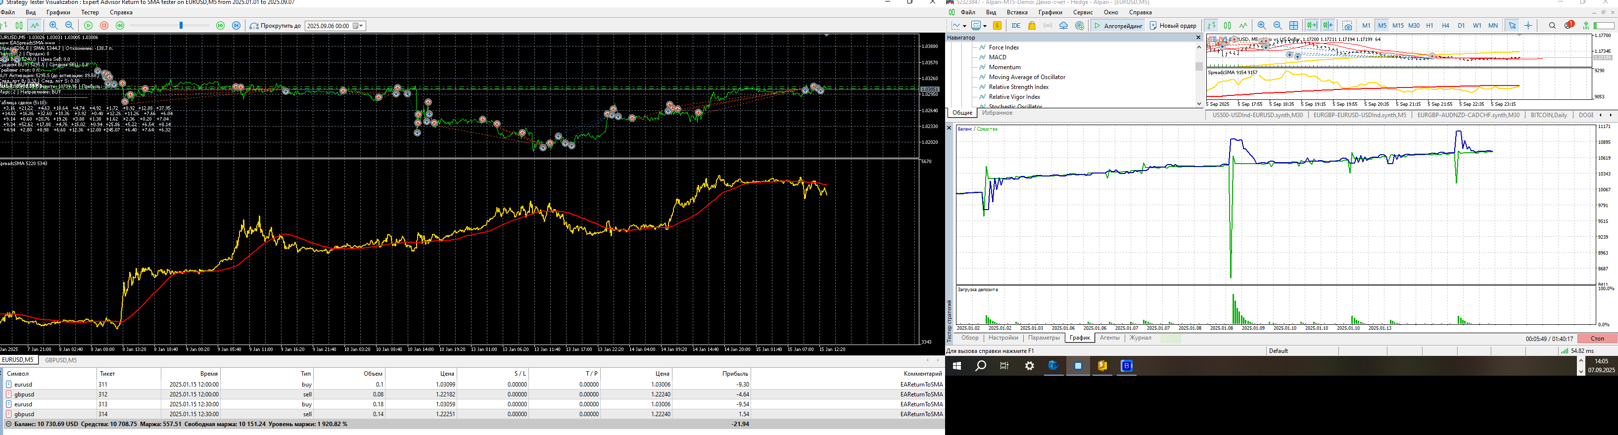Image resolution: width=1618 pixels, height=435 pixels.
Task: Open the VPS cloud icon
Action: (x=1063, y=26)
